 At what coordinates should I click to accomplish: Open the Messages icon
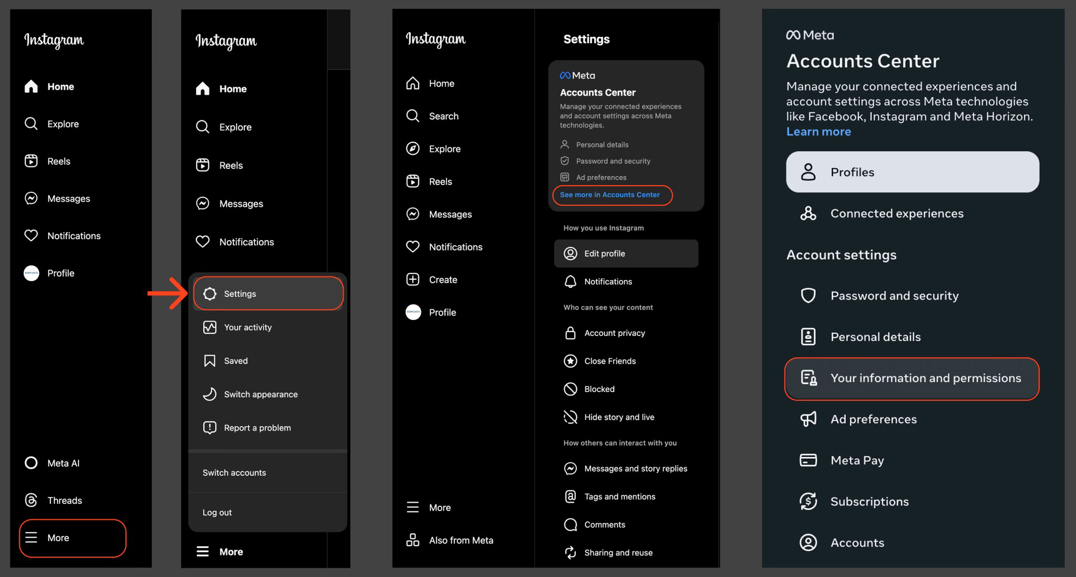click(x=31, y=198)
